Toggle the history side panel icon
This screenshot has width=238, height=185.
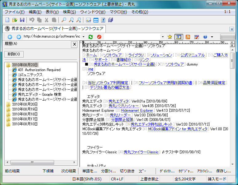click(179, 37)
